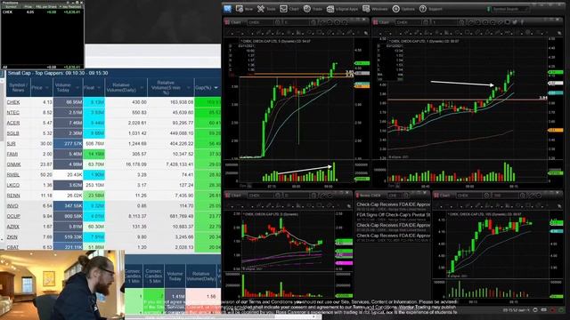Open SJR symbol link in scanner
Viewport: 570px width, 320px height.
(x=12, y=144)
